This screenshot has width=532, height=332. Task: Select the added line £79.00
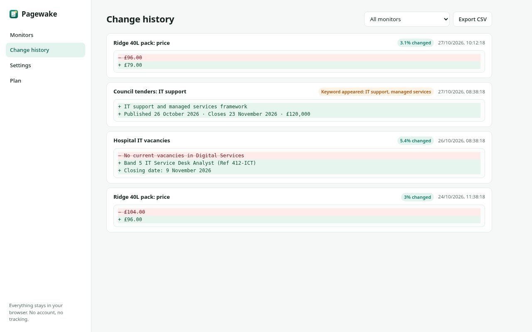(x=299, y=65)
